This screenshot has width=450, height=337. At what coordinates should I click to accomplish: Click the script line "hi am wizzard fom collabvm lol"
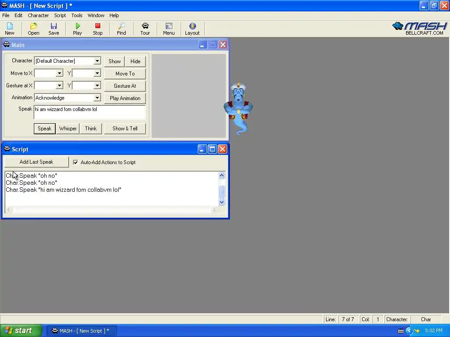pos(63,190)
